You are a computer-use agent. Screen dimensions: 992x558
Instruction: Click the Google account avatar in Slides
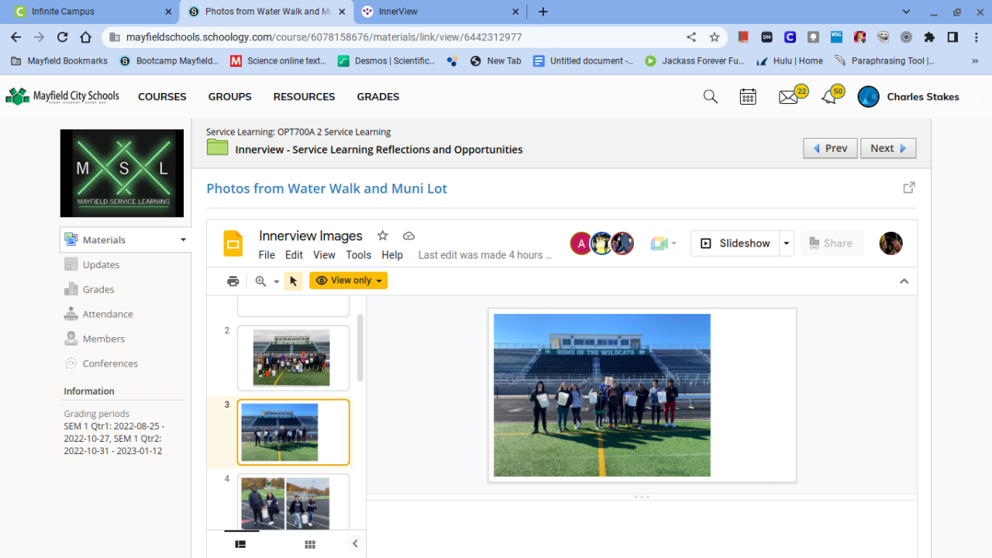click(x=890, y=243)
